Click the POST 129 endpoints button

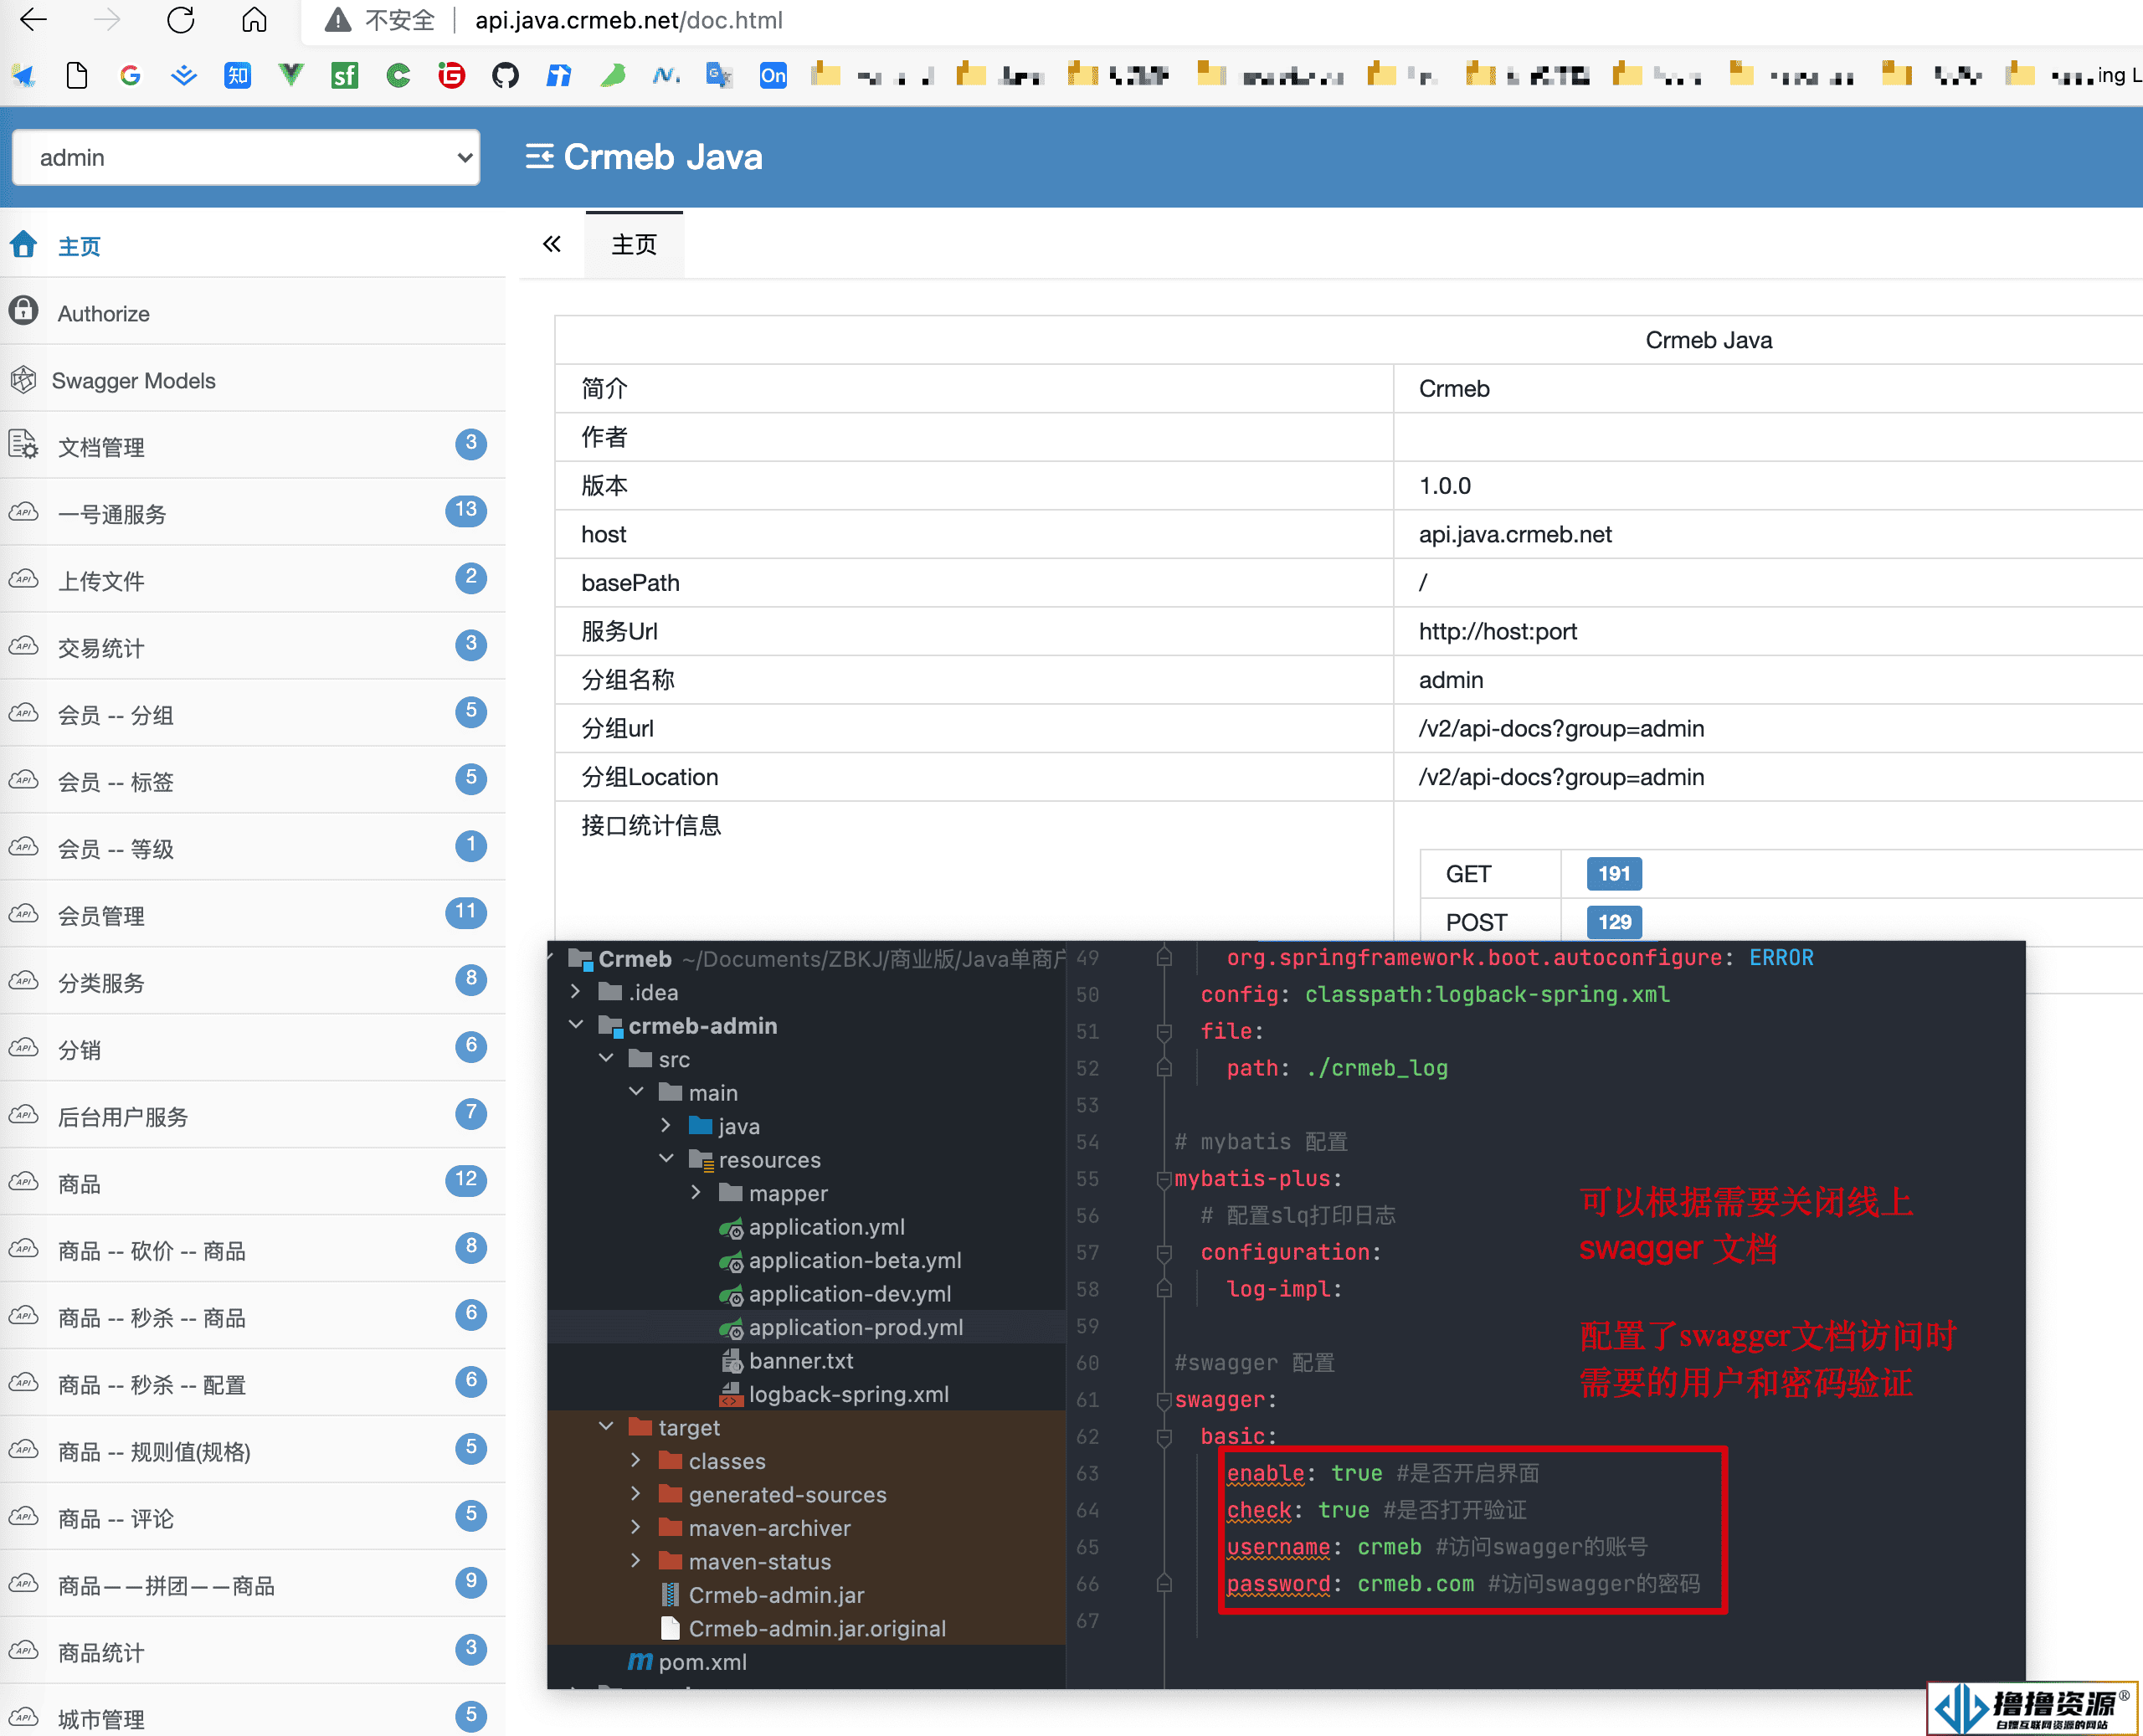click(1611, 921)
